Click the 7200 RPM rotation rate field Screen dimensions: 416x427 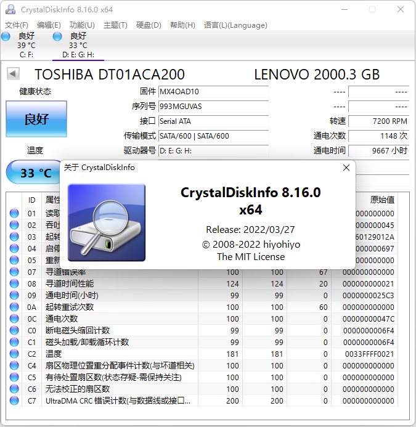point(378,121)
